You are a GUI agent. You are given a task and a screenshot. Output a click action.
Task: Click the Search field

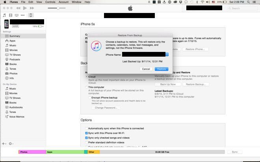[x=242, y=8]
